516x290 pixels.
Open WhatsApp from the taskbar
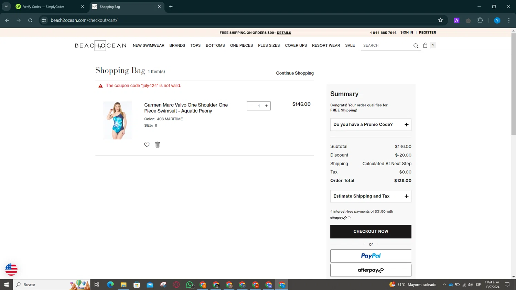coord(190,285)
